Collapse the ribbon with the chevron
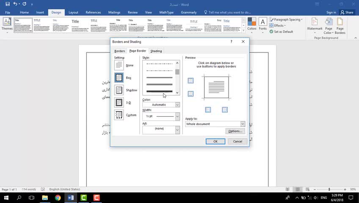The width and height of the screenshot is (359, 203). point(356,38)
